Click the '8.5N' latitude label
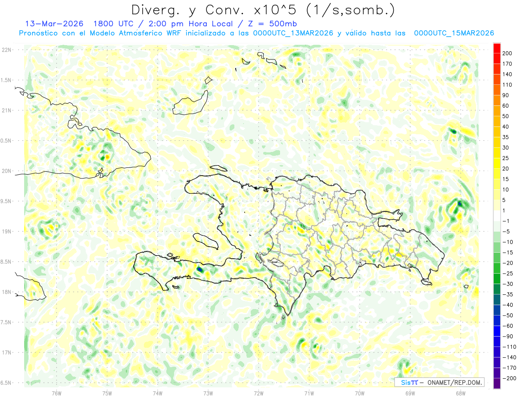Image resolution: width=517 pixels, height=399 pixels. [x=6, y=262]
